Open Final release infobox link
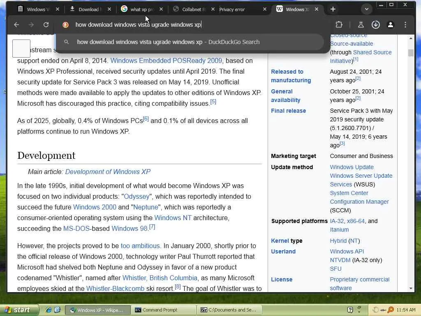This screenshot has height=316, width=421. 288,111
